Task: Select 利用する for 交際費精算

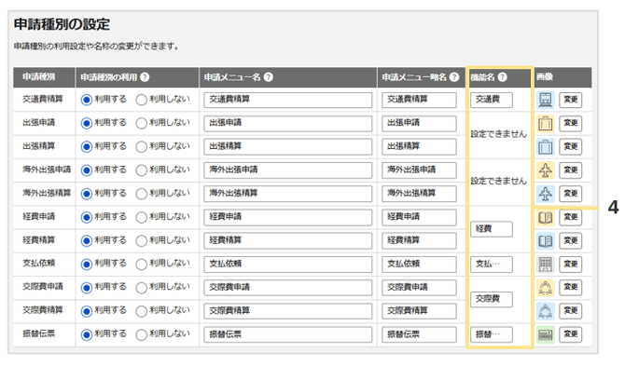Action: point(87,311)
